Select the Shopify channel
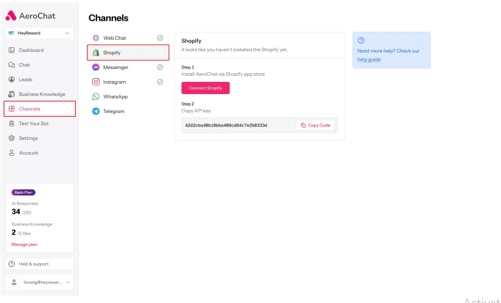This screenshot has height=303, width=501. [x=128, y=53]
